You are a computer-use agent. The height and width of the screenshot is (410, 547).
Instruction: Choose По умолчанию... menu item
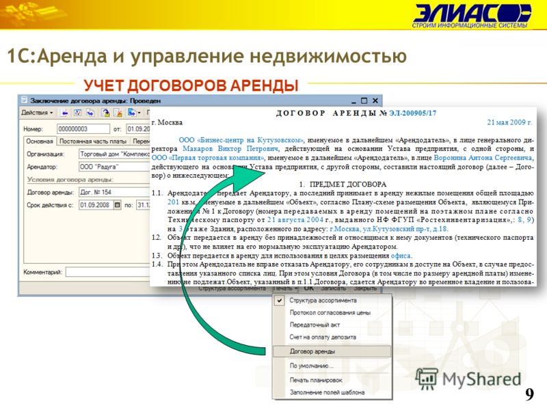[332, 366]
